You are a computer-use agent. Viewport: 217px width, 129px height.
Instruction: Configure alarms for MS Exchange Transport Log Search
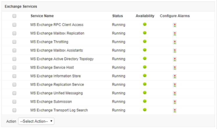175,110
